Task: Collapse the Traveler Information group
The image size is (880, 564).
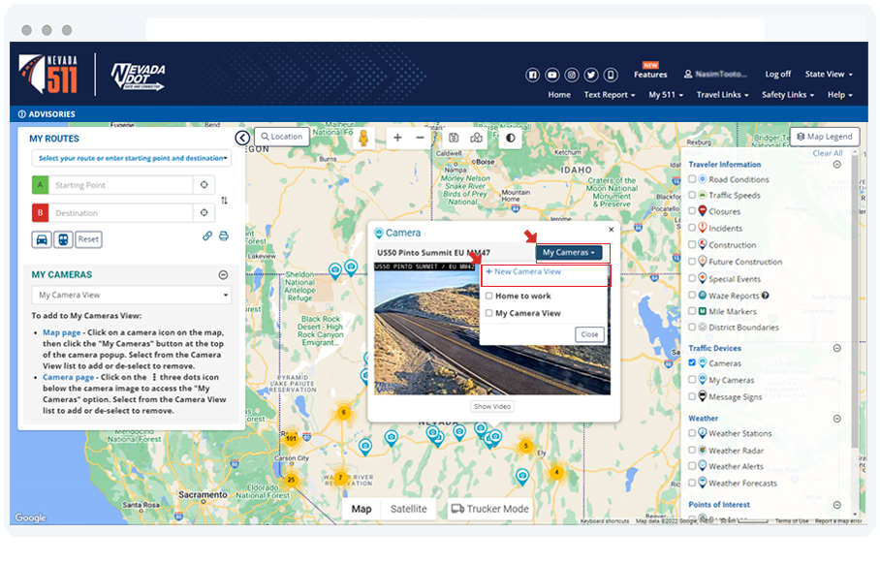Action: tap(836, 165)
